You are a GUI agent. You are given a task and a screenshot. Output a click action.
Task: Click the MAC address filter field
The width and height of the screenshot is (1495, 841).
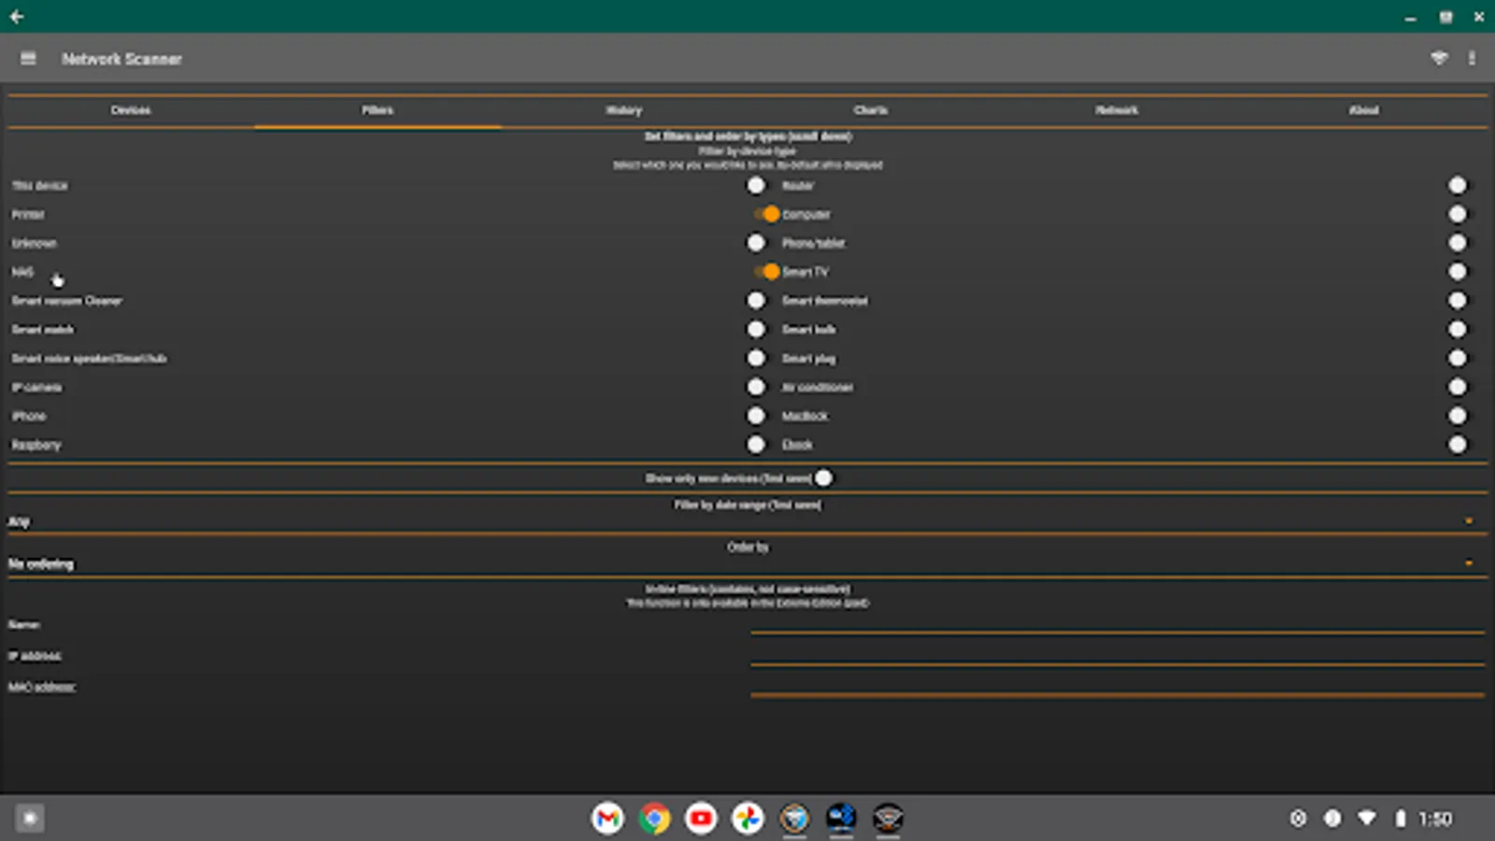1118,686
